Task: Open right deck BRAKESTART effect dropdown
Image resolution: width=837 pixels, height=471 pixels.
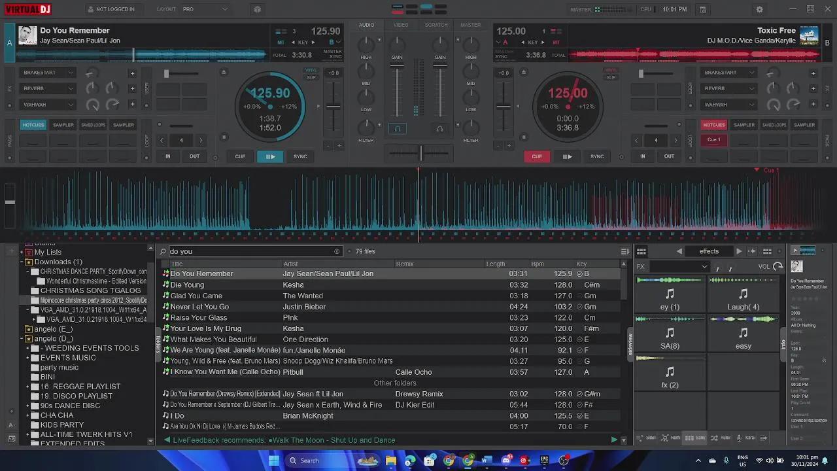Action: click(728, 73)
